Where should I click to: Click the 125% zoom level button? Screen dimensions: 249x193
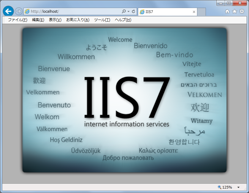coord(225,187)
